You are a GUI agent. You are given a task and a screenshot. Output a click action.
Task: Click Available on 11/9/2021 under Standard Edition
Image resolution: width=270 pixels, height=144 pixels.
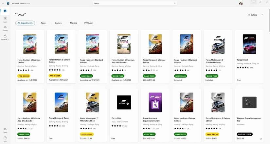click(x=90, y=80)
